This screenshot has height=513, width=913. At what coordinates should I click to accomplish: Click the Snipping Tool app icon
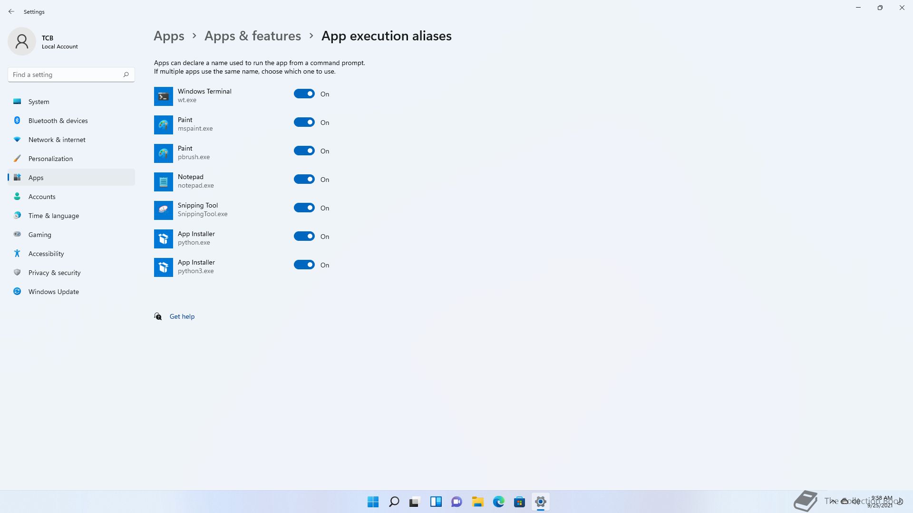click(x=163, y=210)
